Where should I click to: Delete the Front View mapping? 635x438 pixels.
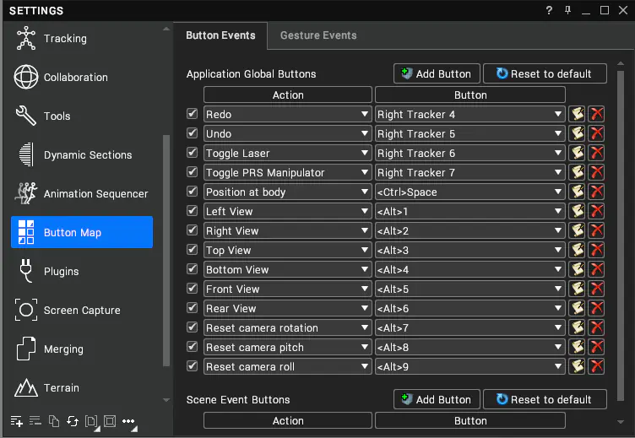pos(596,289)
